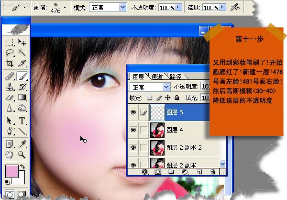
Task: Select the Brush tool in the toolbox
Action: tap(22, 76)
